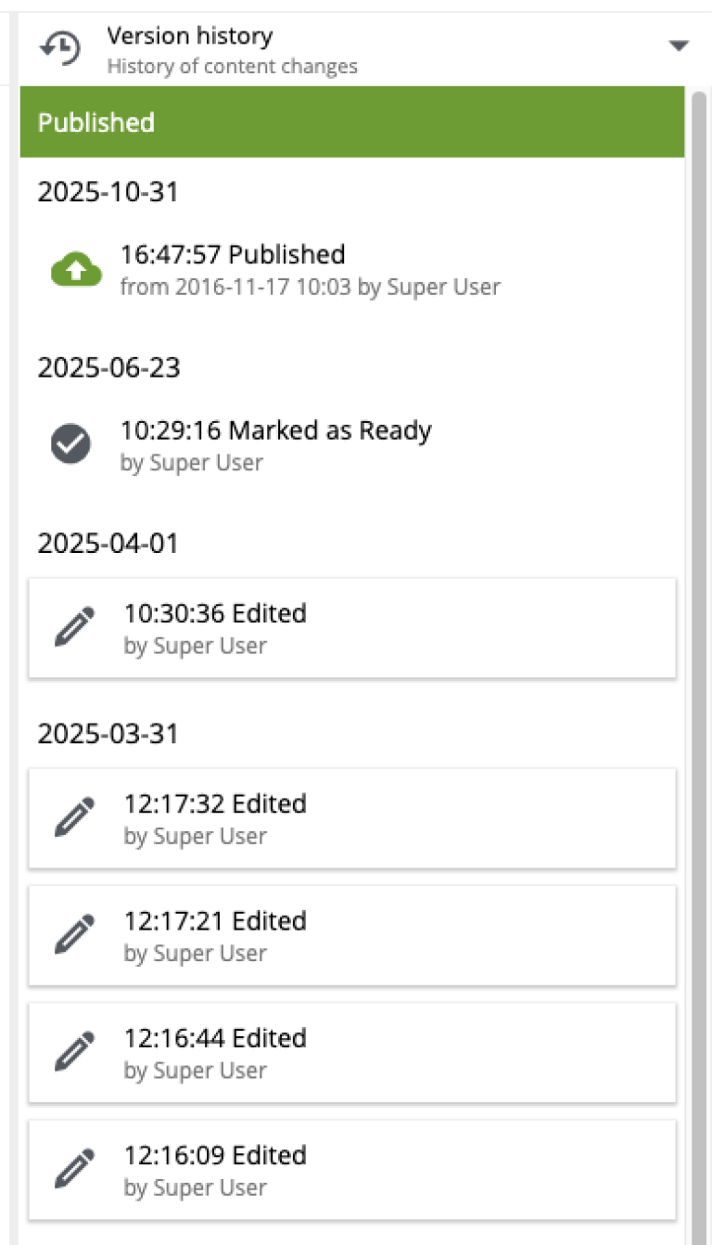This screenshot has width=712, height=1245.
Task: Click pencil icon for 10:30:36 edit
Action: click(x=74, y=628)
